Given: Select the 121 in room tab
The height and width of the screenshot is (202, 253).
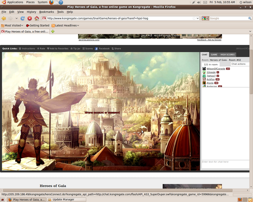Looking at the screenshot, I should (x=211, y=64).
